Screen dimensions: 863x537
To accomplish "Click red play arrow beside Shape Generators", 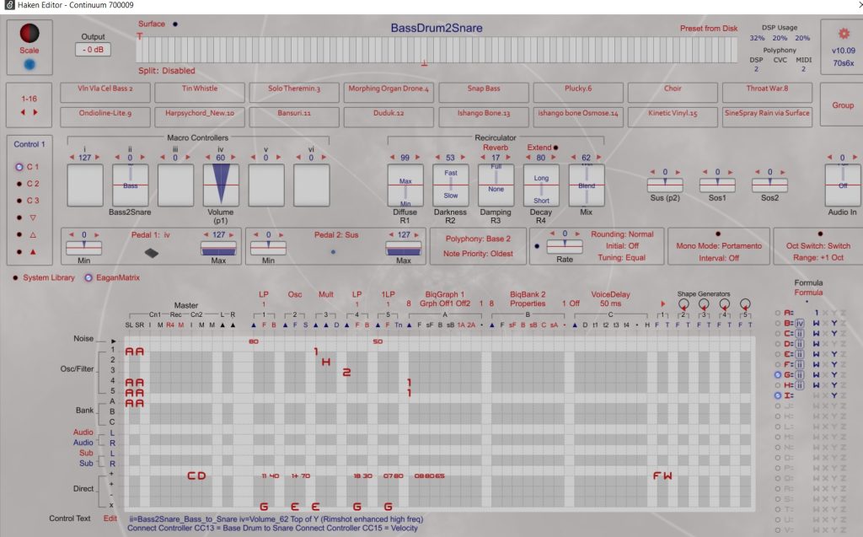I will 663,303.
